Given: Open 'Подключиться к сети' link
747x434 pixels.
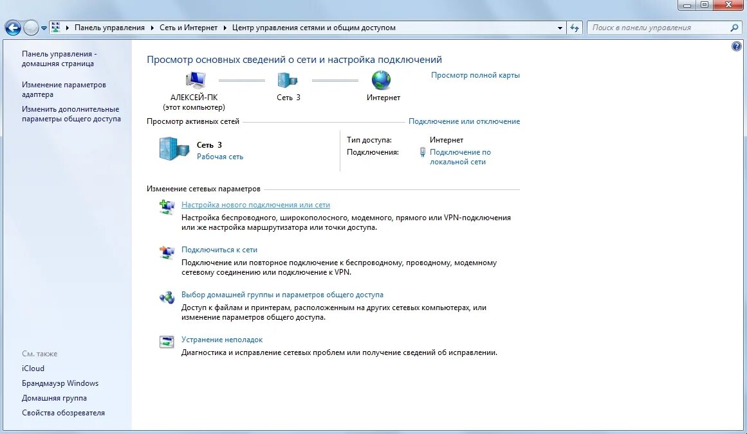Looking at the screenshot, I should (x=219, y=250).
